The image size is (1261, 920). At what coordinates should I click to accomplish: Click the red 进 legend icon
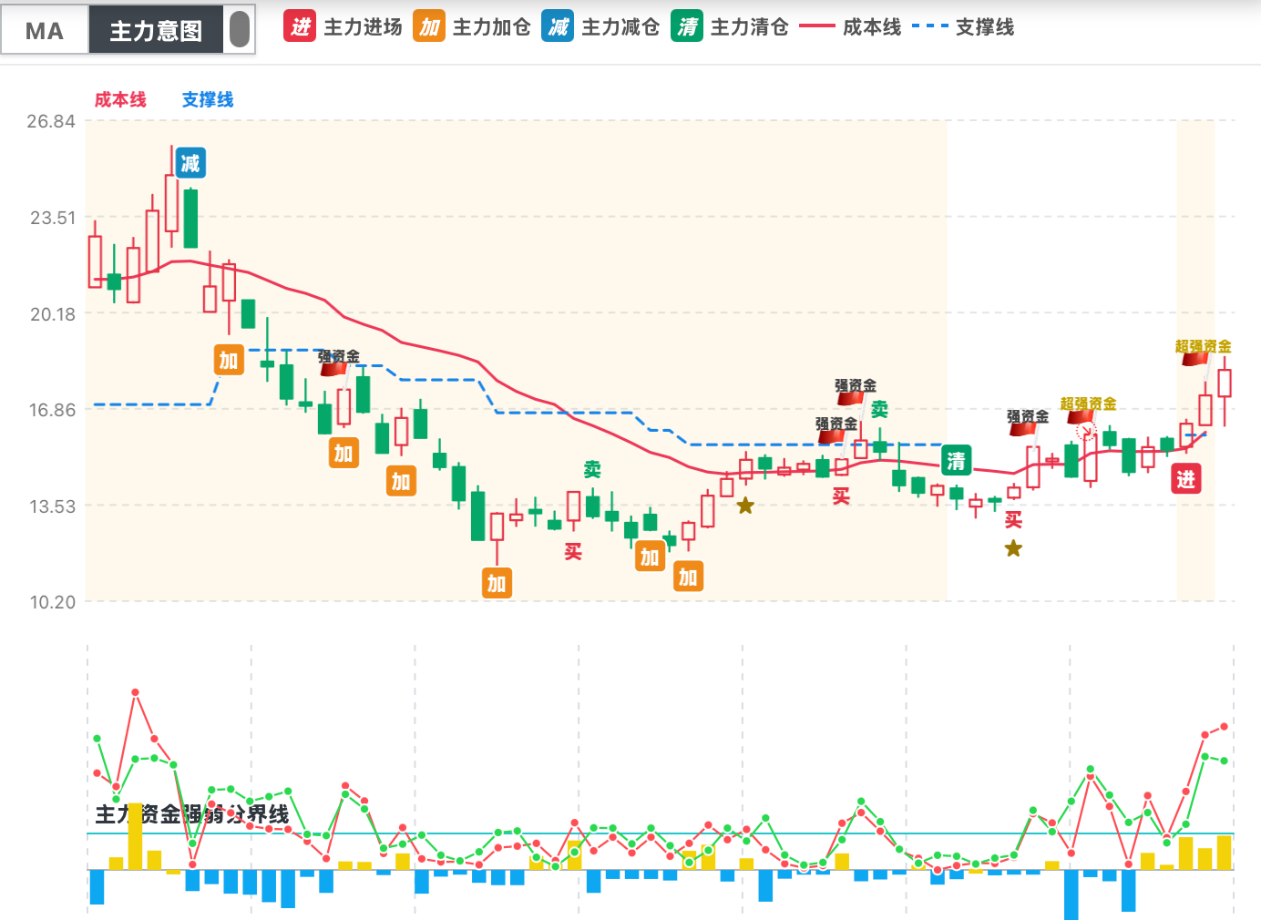pyautogui.click(x=300, y=27)
